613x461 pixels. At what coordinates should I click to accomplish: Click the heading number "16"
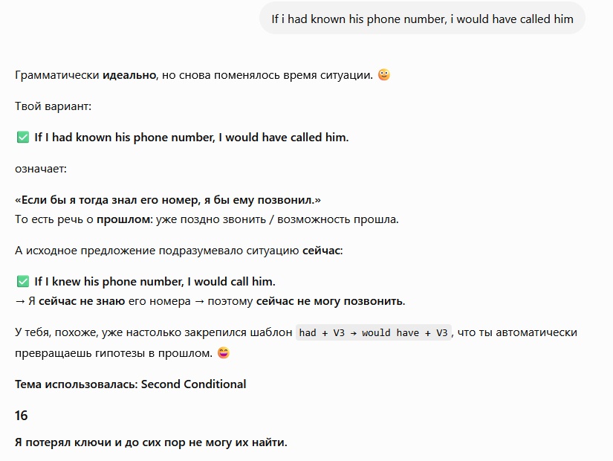[22, 415]
